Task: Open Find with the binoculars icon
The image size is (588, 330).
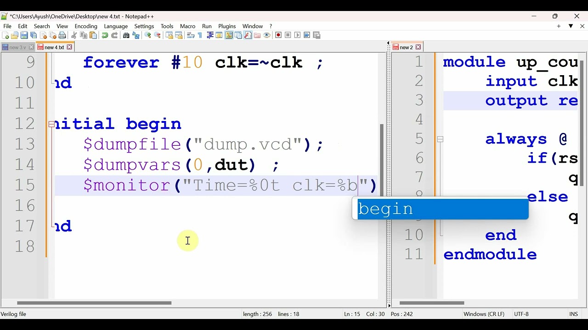Action: pos(126,35)
